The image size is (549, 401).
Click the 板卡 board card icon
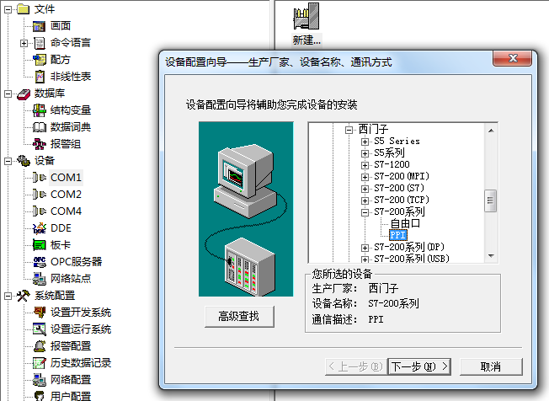[x=40, y=245]
